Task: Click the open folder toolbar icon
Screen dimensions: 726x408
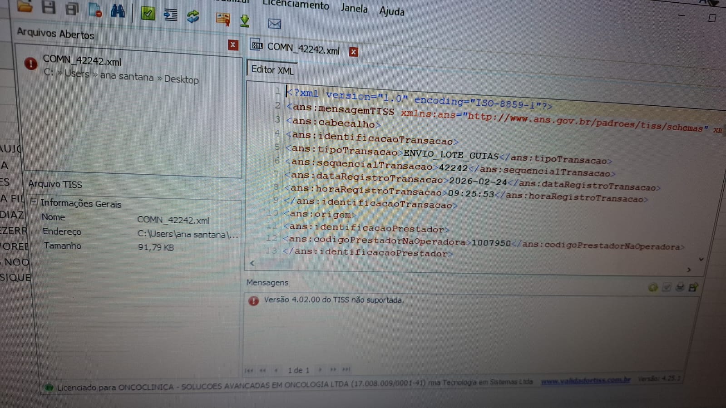Action: 25,6
